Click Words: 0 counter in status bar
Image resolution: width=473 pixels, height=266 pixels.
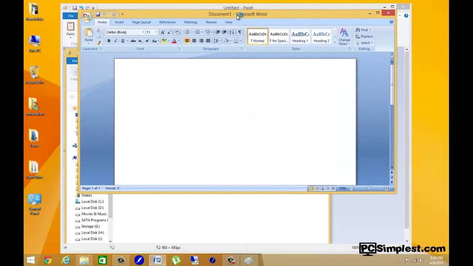tap(112, 188)
